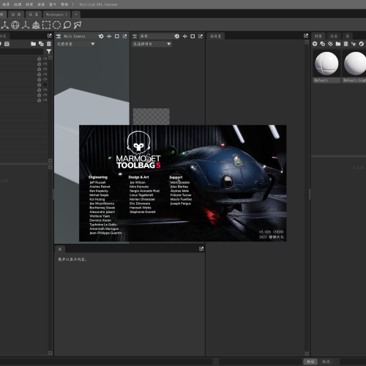This screenshot has width=366, height=366.
Task: Switch to the 渲染 tab in right panel
Action: [334, 36]
